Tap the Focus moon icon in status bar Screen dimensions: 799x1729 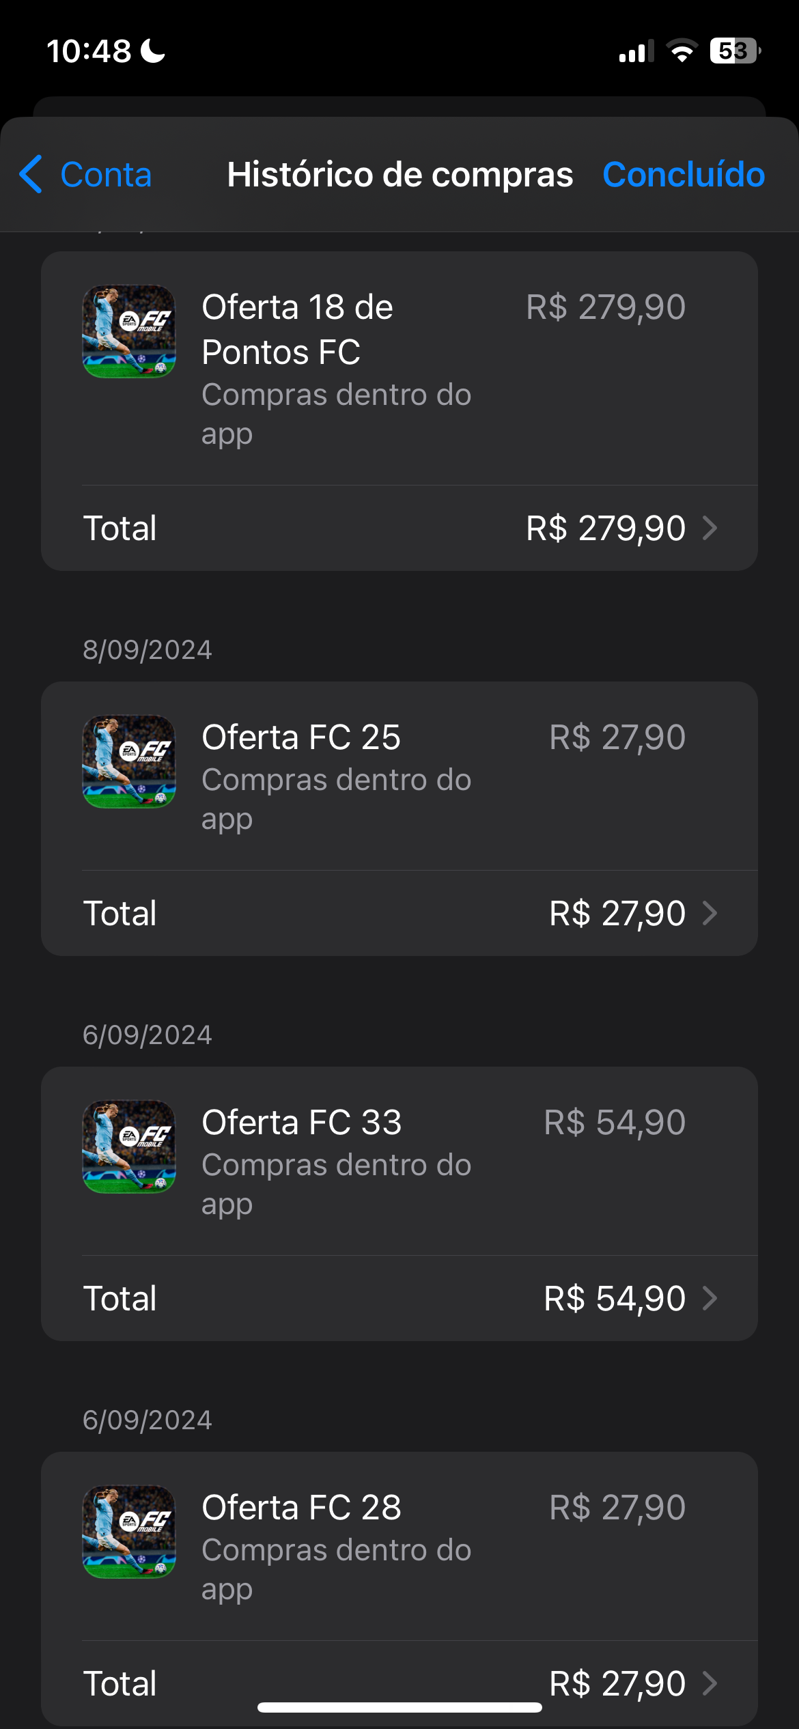pyautogui.click(x=153, y=51)
